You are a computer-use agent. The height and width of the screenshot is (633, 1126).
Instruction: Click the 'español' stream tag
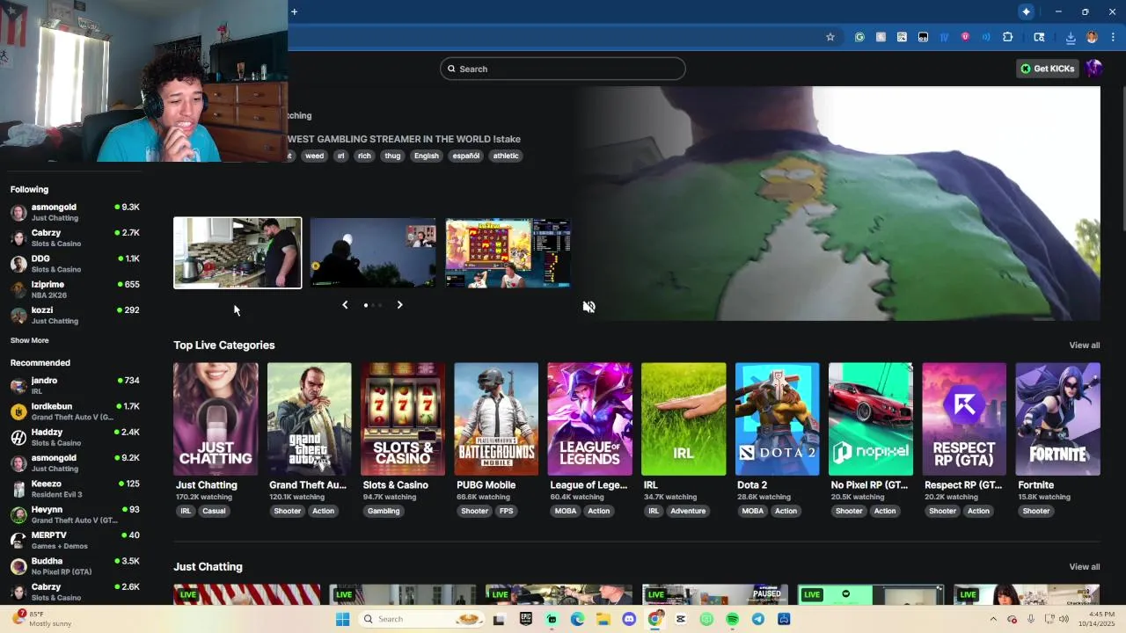(x=465, y=156)
